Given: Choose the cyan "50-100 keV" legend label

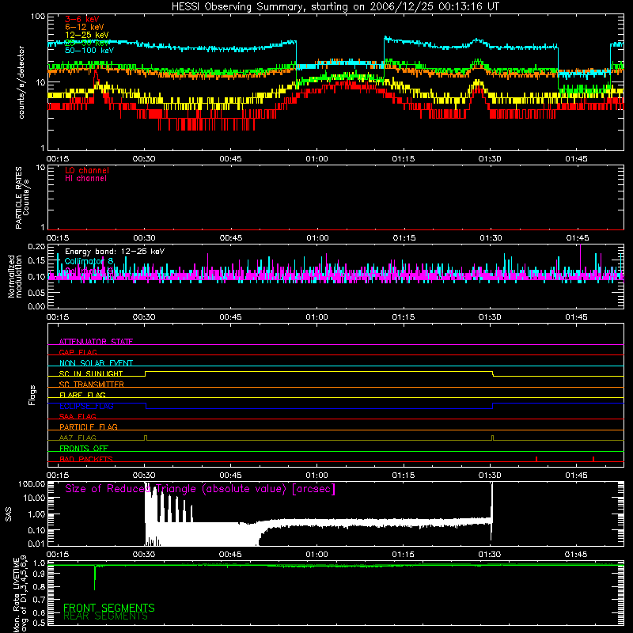Looking at the screenshot, I should coord(89,51).
